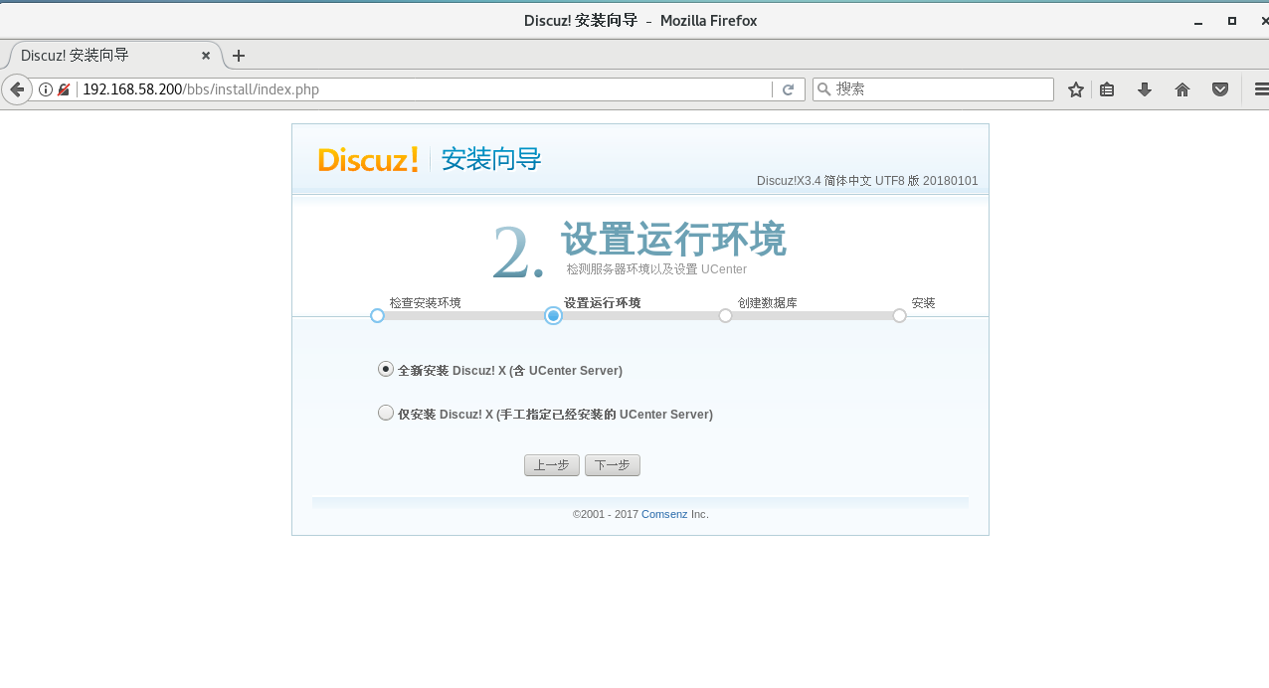Screen dimensions: 1269x688
Task: Click the 检测服务器环境以及设置 UCenter subtitle
Action: (x=656, y=269)
